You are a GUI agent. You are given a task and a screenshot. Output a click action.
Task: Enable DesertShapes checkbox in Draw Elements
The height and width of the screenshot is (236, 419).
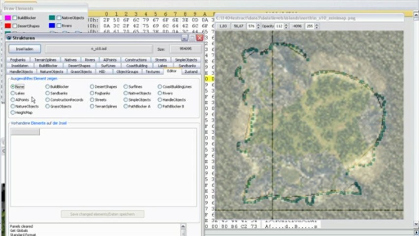click(x=15, y=26)
